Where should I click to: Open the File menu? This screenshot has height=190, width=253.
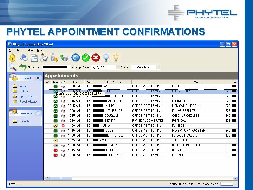click(x=11, y=50)
